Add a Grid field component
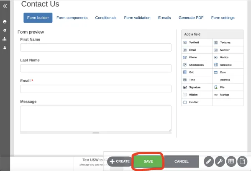 [197, 72]
